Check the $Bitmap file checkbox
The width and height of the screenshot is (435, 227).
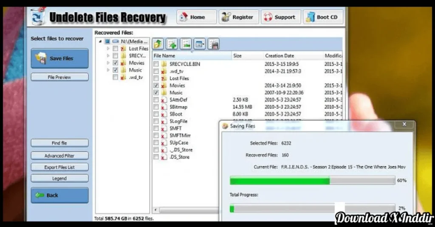(x=156, y=107)
